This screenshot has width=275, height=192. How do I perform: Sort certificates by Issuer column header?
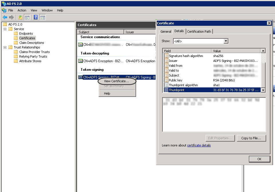(140, 32)
